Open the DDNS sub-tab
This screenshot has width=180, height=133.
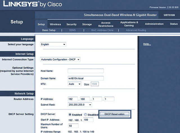(x=73, y=30)
